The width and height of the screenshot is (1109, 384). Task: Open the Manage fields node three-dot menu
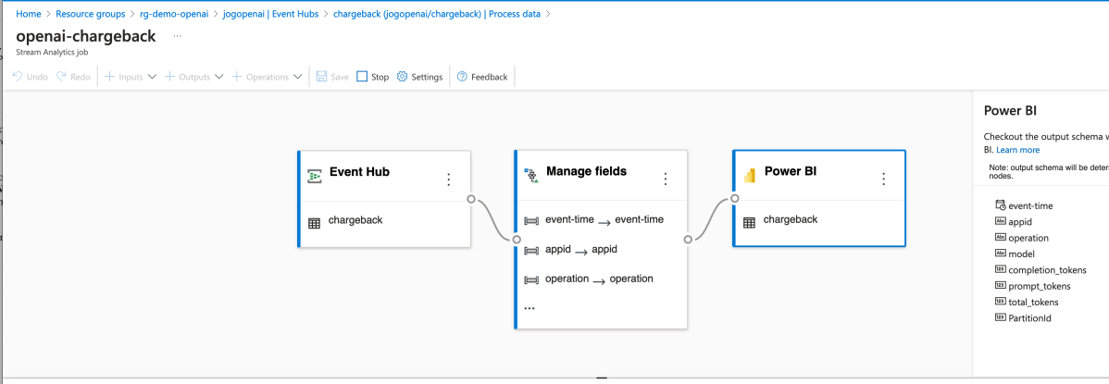coord(665,180)
